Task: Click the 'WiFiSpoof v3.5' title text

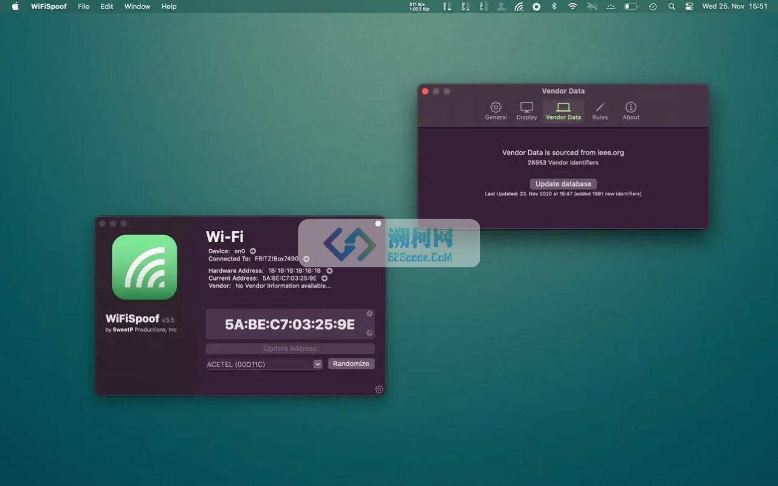Action: [x=140, y=319]
